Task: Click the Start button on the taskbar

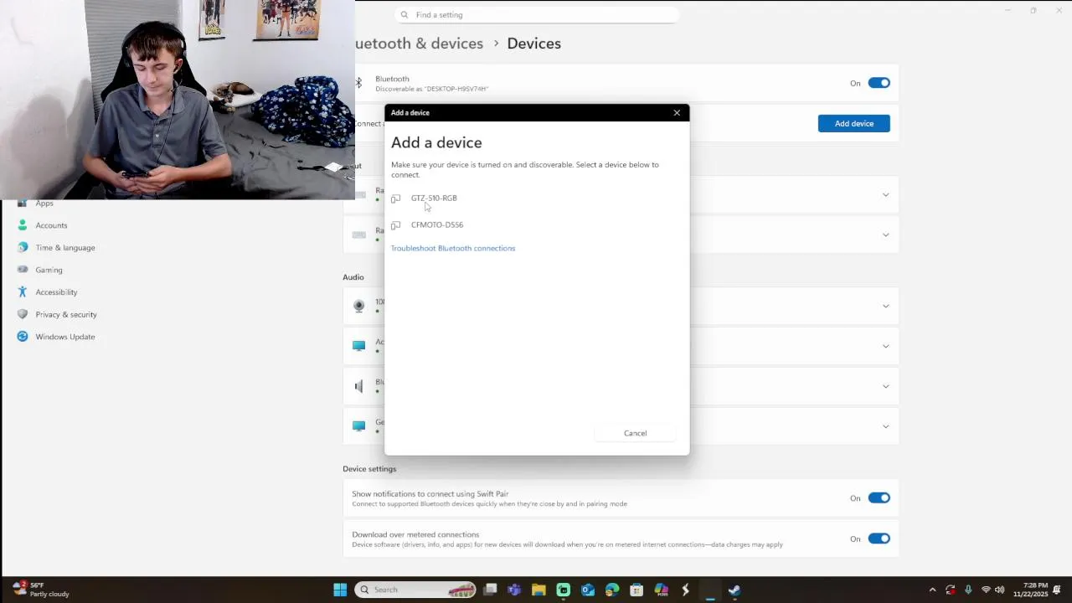Action: coord(340,590)
